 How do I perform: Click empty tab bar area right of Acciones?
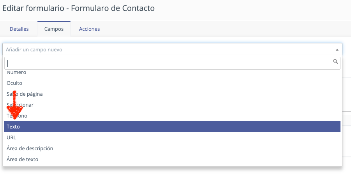224,29
